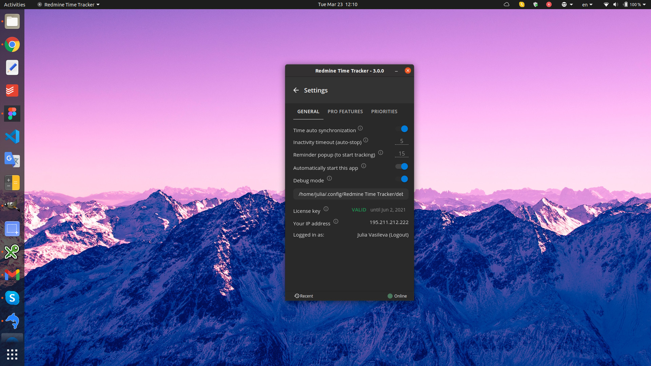
Task: Edit the Inactivity timeout value field
Action: 402,141
